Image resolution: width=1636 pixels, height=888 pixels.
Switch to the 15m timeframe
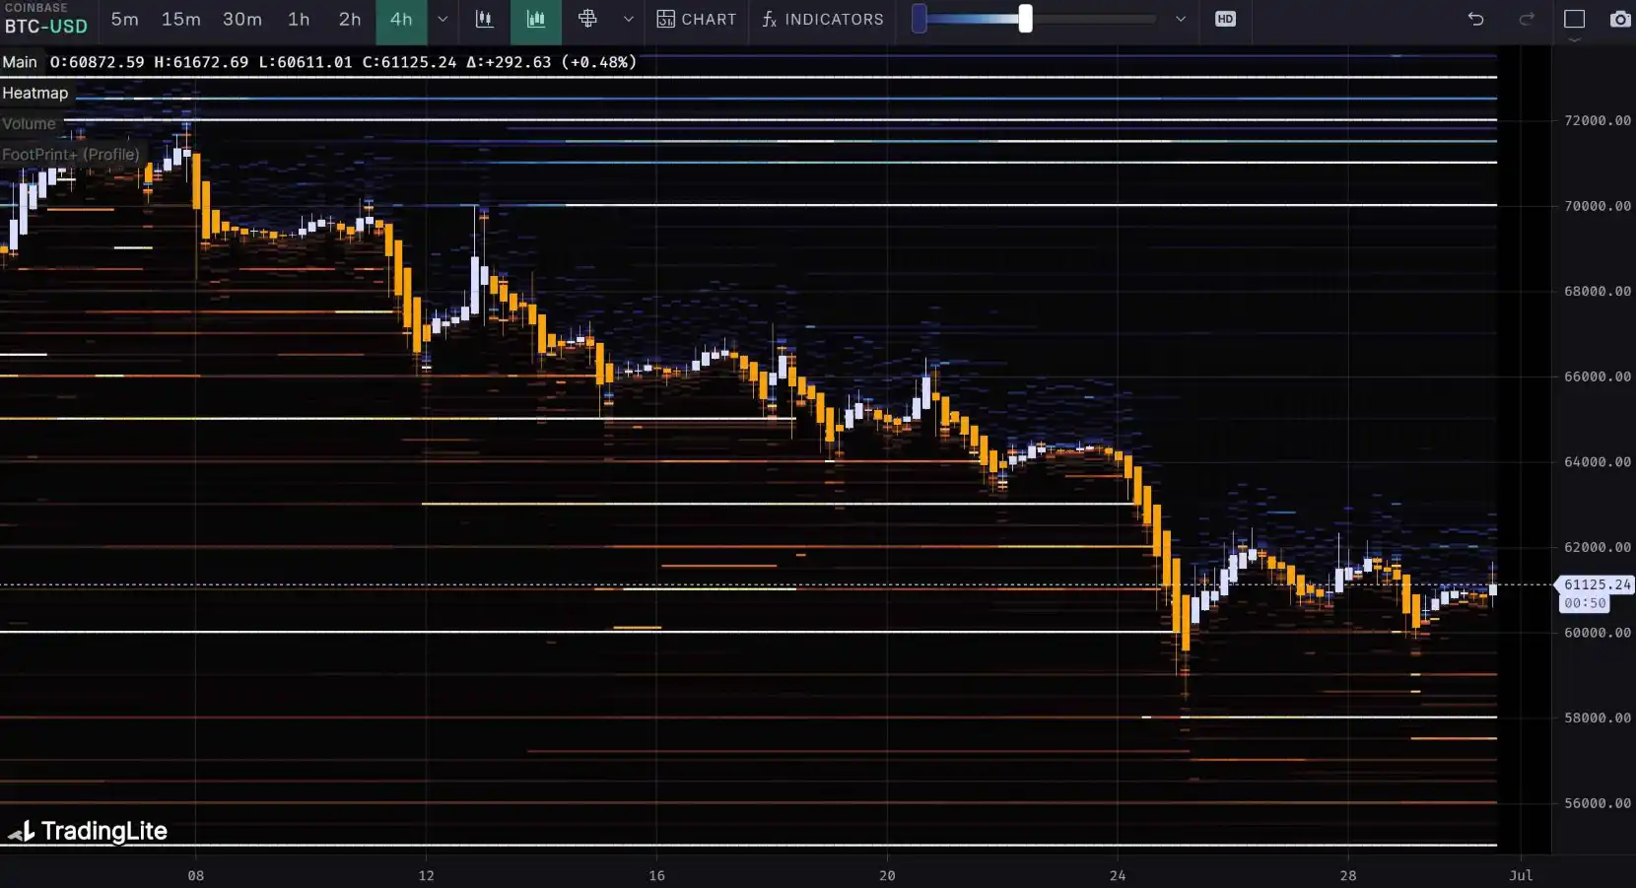point(181,20)
